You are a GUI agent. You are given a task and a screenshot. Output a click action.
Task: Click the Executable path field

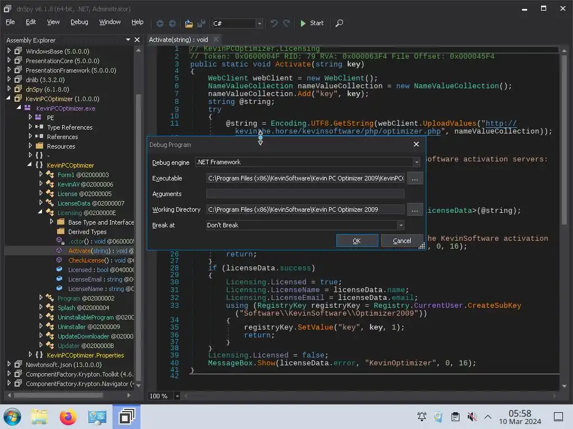click(305, 178)
